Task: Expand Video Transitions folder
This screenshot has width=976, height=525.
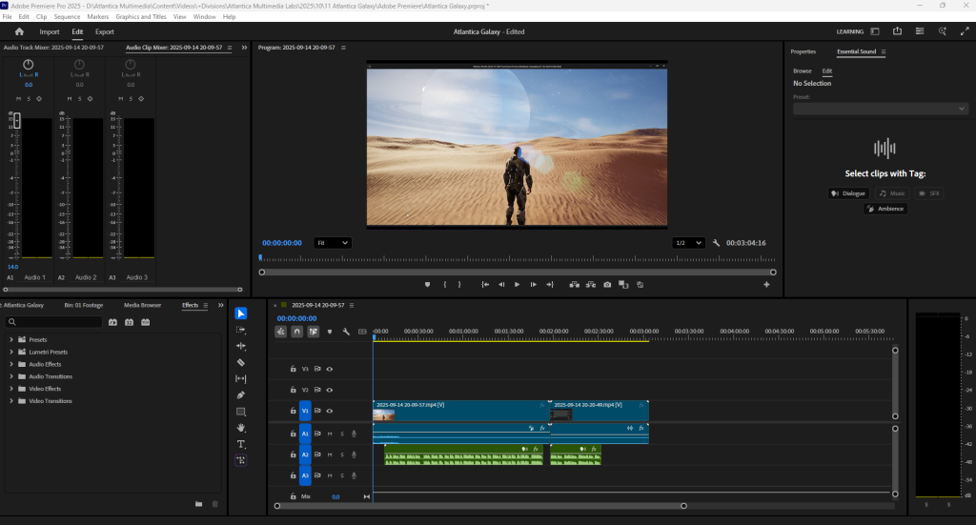Action: coord(11,401)
